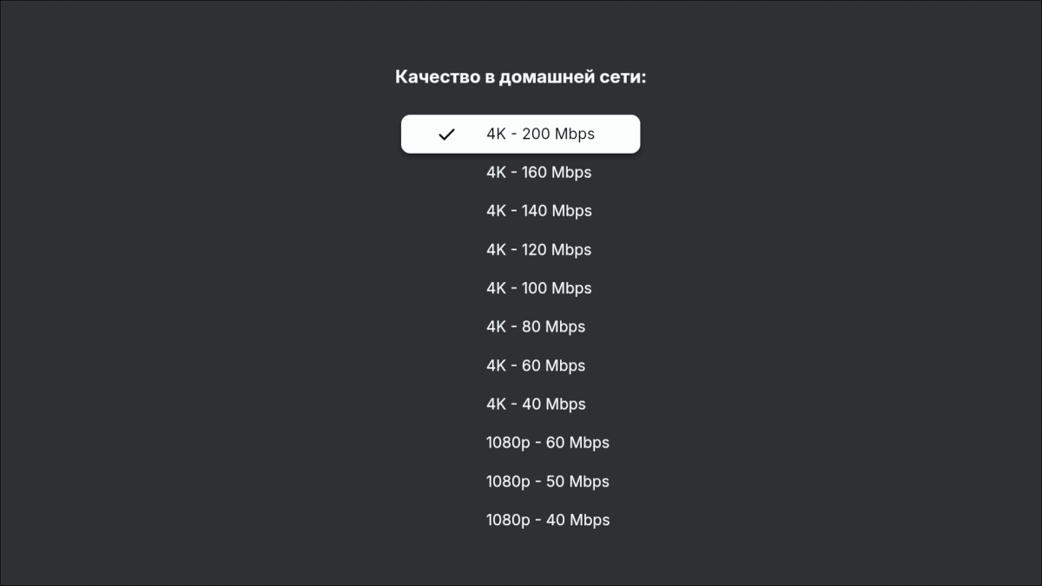Viewport: 1042px width, 586px height.
Task: Select the 4K - 140 Mbps option
Action: 538,210
